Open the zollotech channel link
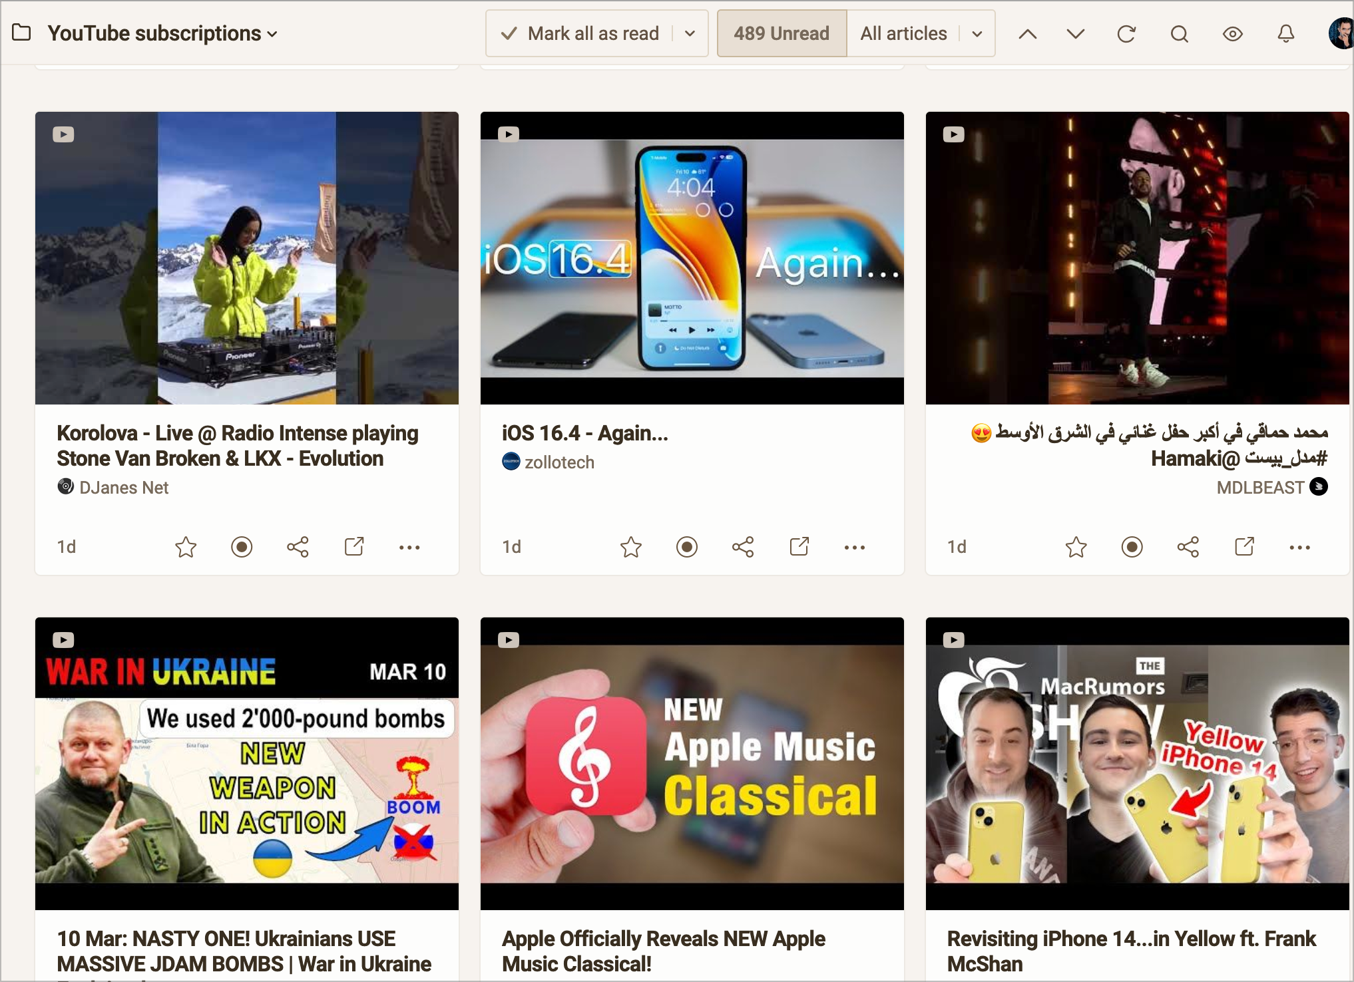The height and width of the screenshot is (982, 1354). click(559, 462)
